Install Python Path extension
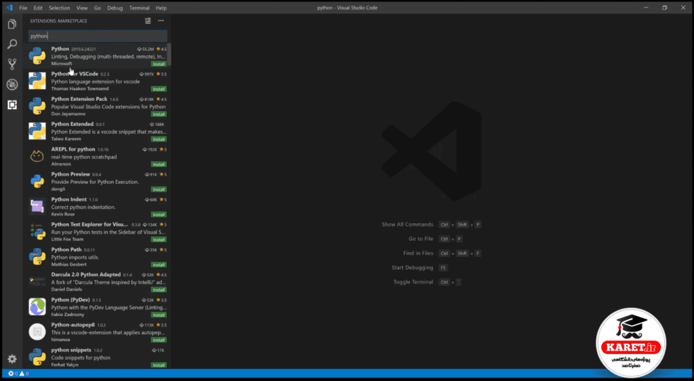Viewport: 694px width, 381px height. (159, 264)
